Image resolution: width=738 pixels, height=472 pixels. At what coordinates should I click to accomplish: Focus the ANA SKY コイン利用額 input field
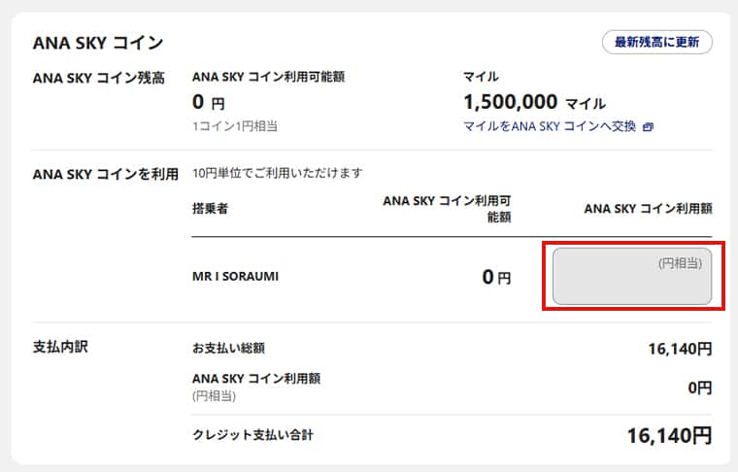[x=632, y=277]
